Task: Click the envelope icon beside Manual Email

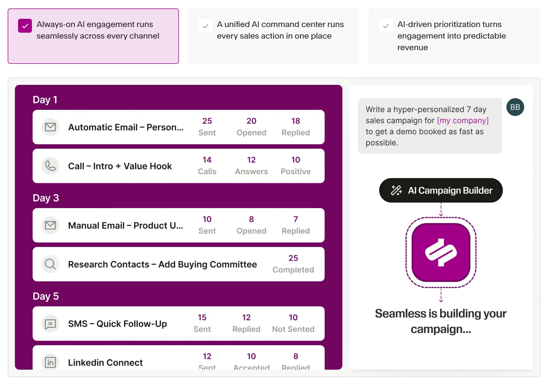Action: pos(50,225)
